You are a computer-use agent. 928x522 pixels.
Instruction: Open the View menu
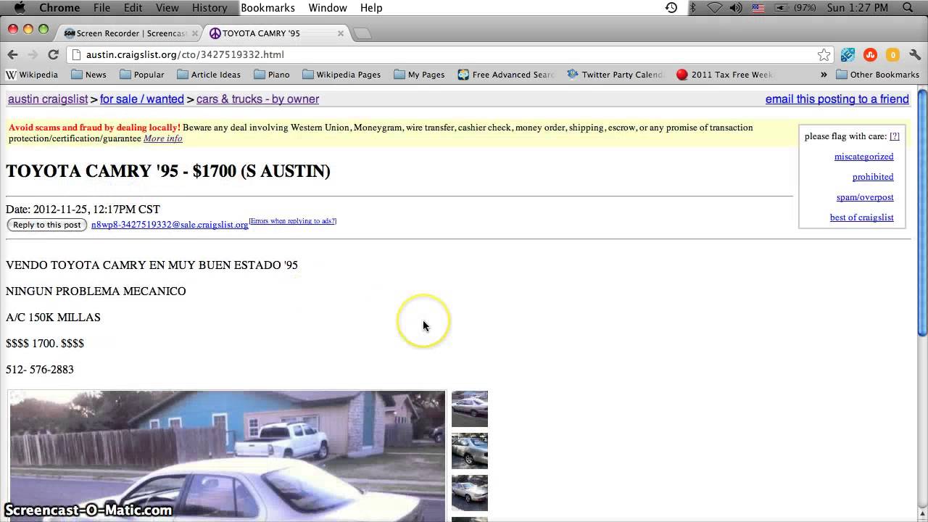tap(167, 7)
